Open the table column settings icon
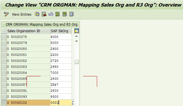183x106 pixels. pos(76,31)
